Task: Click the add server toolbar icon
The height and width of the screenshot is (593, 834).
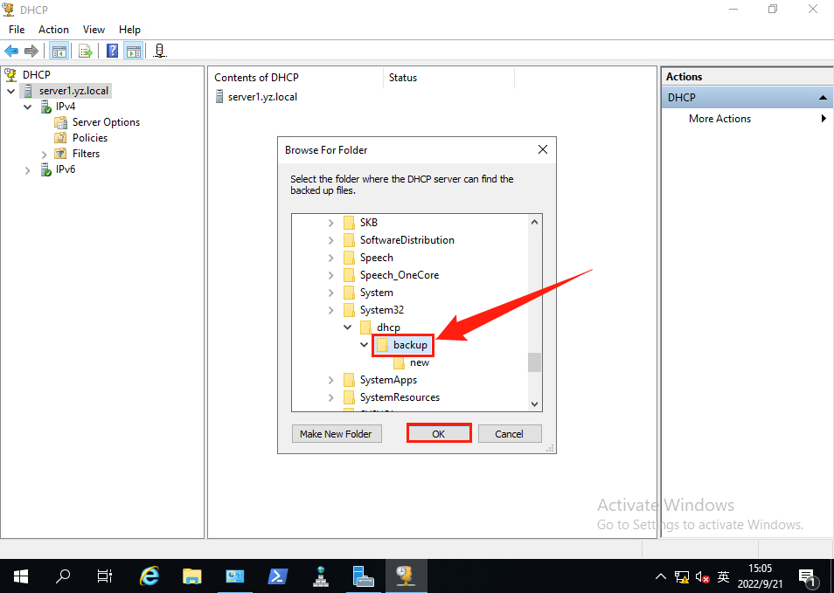Action: pyautogui.click(x=160, y=51)
